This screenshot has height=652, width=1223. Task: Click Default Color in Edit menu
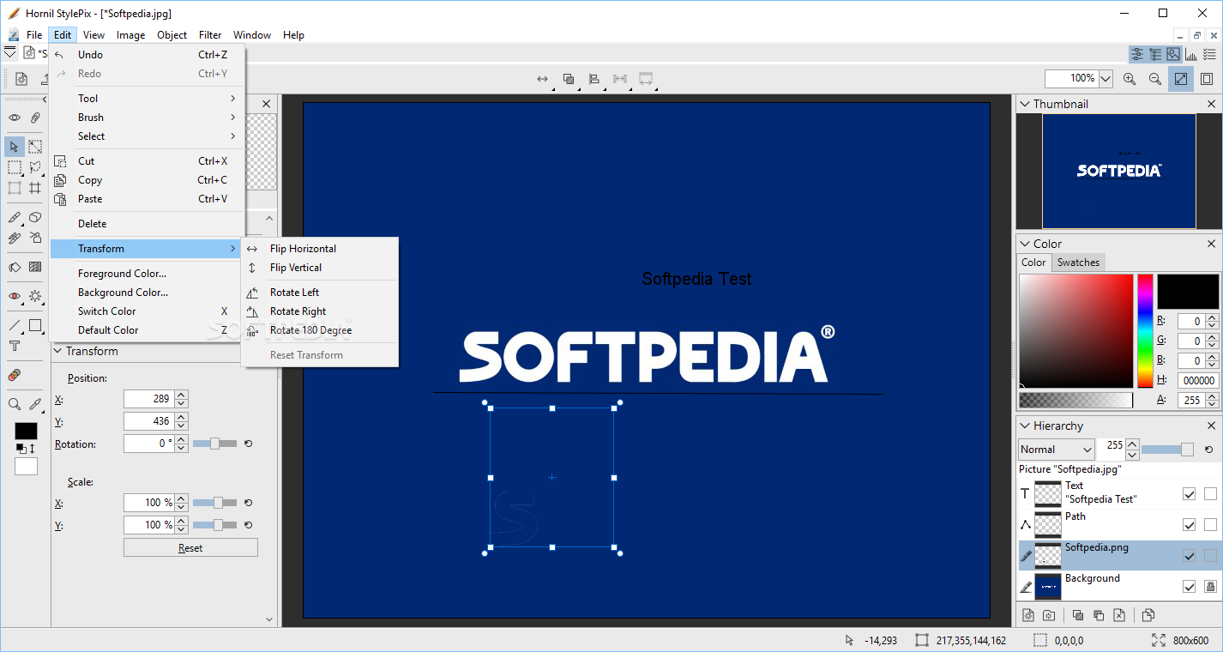[148, 330]
